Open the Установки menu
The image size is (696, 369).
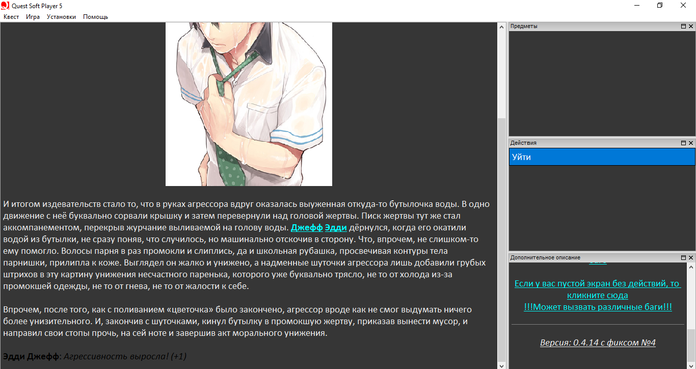[x=61, y=17]
